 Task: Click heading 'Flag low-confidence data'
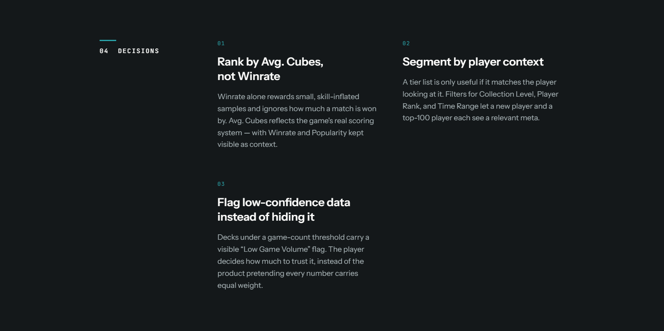coord(284,202)
